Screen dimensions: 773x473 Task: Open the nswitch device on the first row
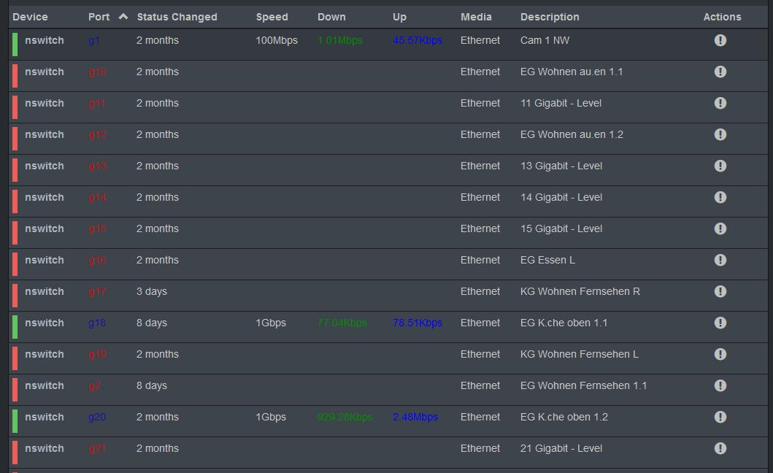coord(45,40)
